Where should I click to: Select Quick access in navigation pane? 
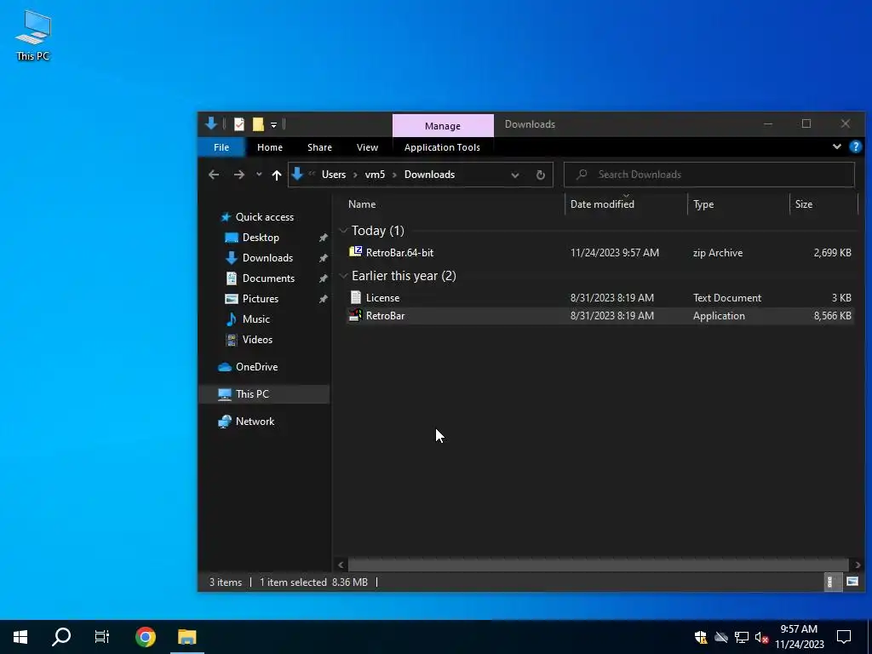(264, 217)
